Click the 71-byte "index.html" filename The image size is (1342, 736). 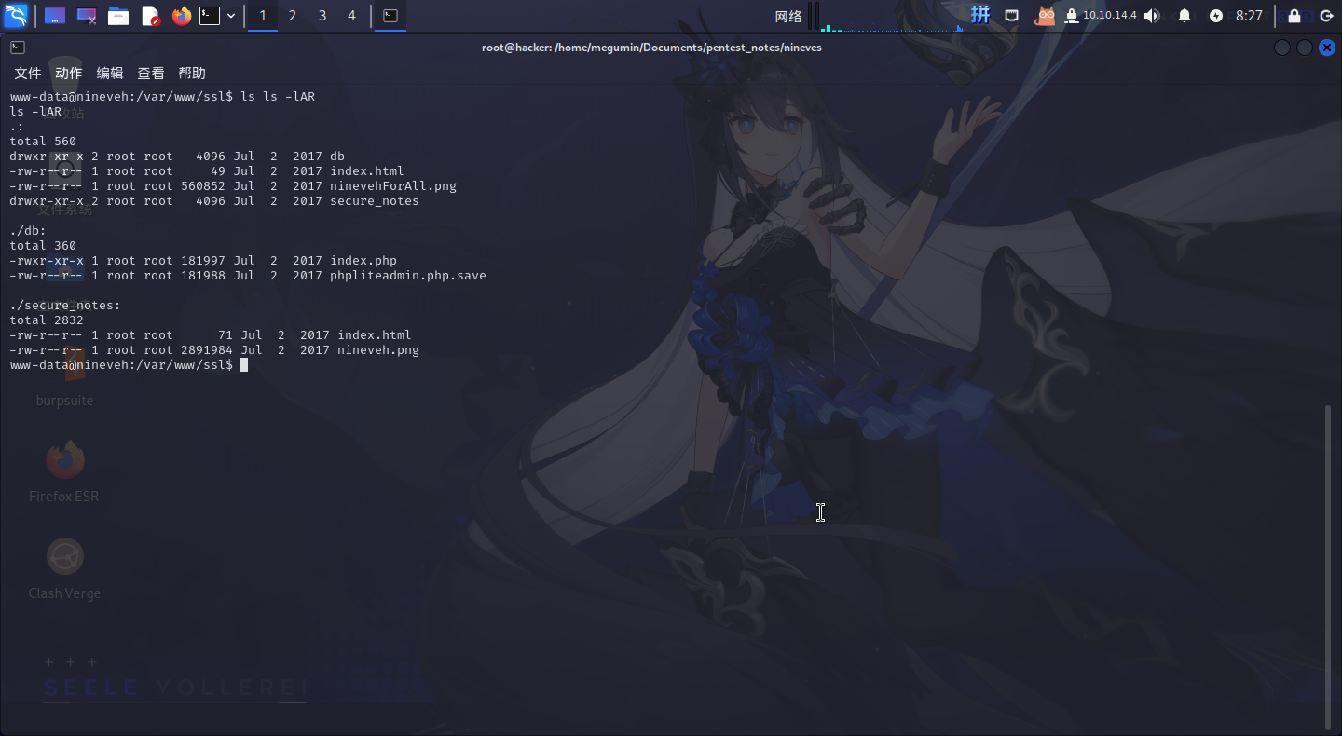coord(375,335)
